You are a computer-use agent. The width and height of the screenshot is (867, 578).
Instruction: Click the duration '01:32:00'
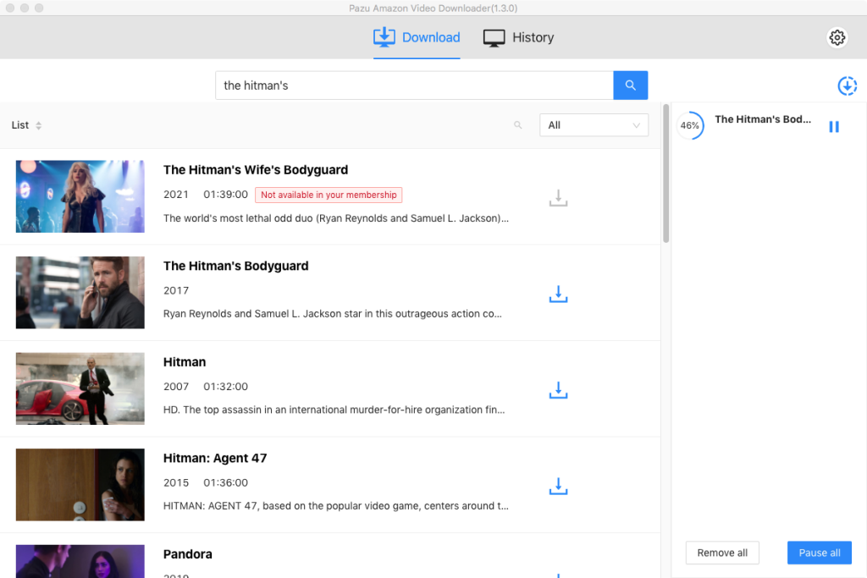pos(225,387)
